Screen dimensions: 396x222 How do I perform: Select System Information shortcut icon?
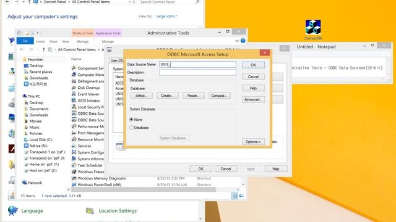[74, 159]
